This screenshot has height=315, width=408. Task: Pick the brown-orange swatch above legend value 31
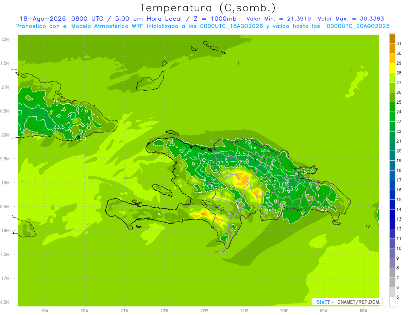[x=392, y=39]
